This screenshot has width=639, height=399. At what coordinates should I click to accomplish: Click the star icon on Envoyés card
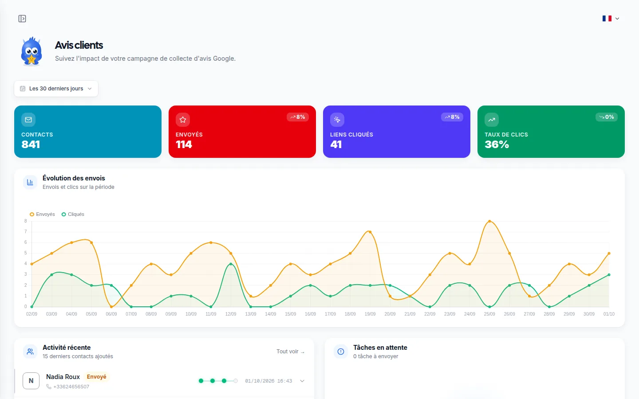[x=183, y=120]
